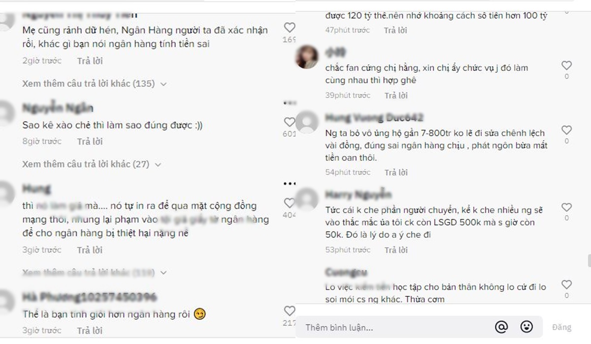
Task: Expand the blurred replies link under the 3giờ trước comment
Action: click(95, 272)
